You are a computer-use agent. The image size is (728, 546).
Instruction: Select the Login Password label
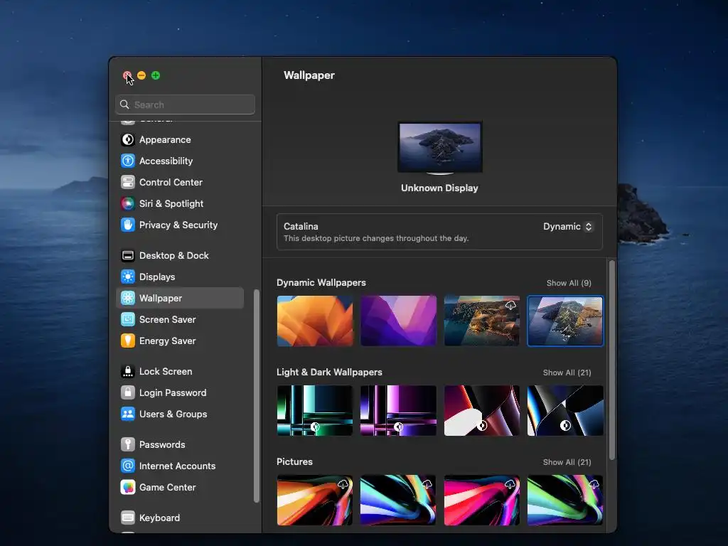click(x=173, y=392)
